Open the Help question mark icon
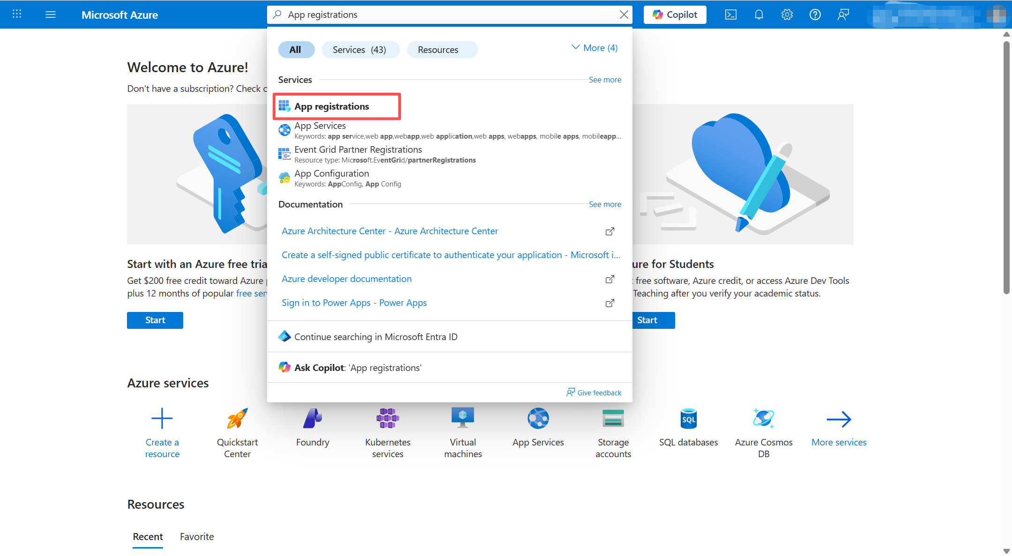 point(815,15)
